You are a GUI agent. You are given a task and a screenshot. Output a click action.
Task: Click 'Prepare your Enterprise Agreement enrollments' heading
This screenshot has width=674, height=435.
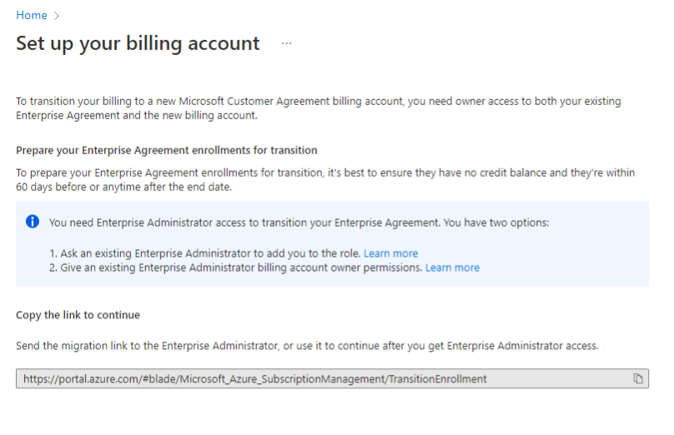pyautogui.click(x=166, y=150)
